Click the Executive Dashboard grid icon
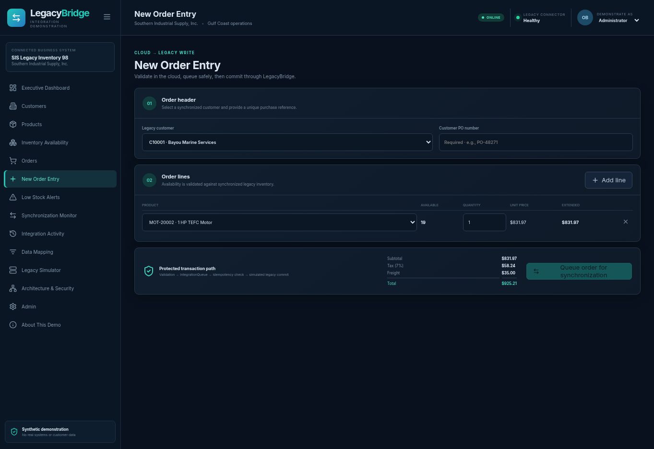 point(13,88)
